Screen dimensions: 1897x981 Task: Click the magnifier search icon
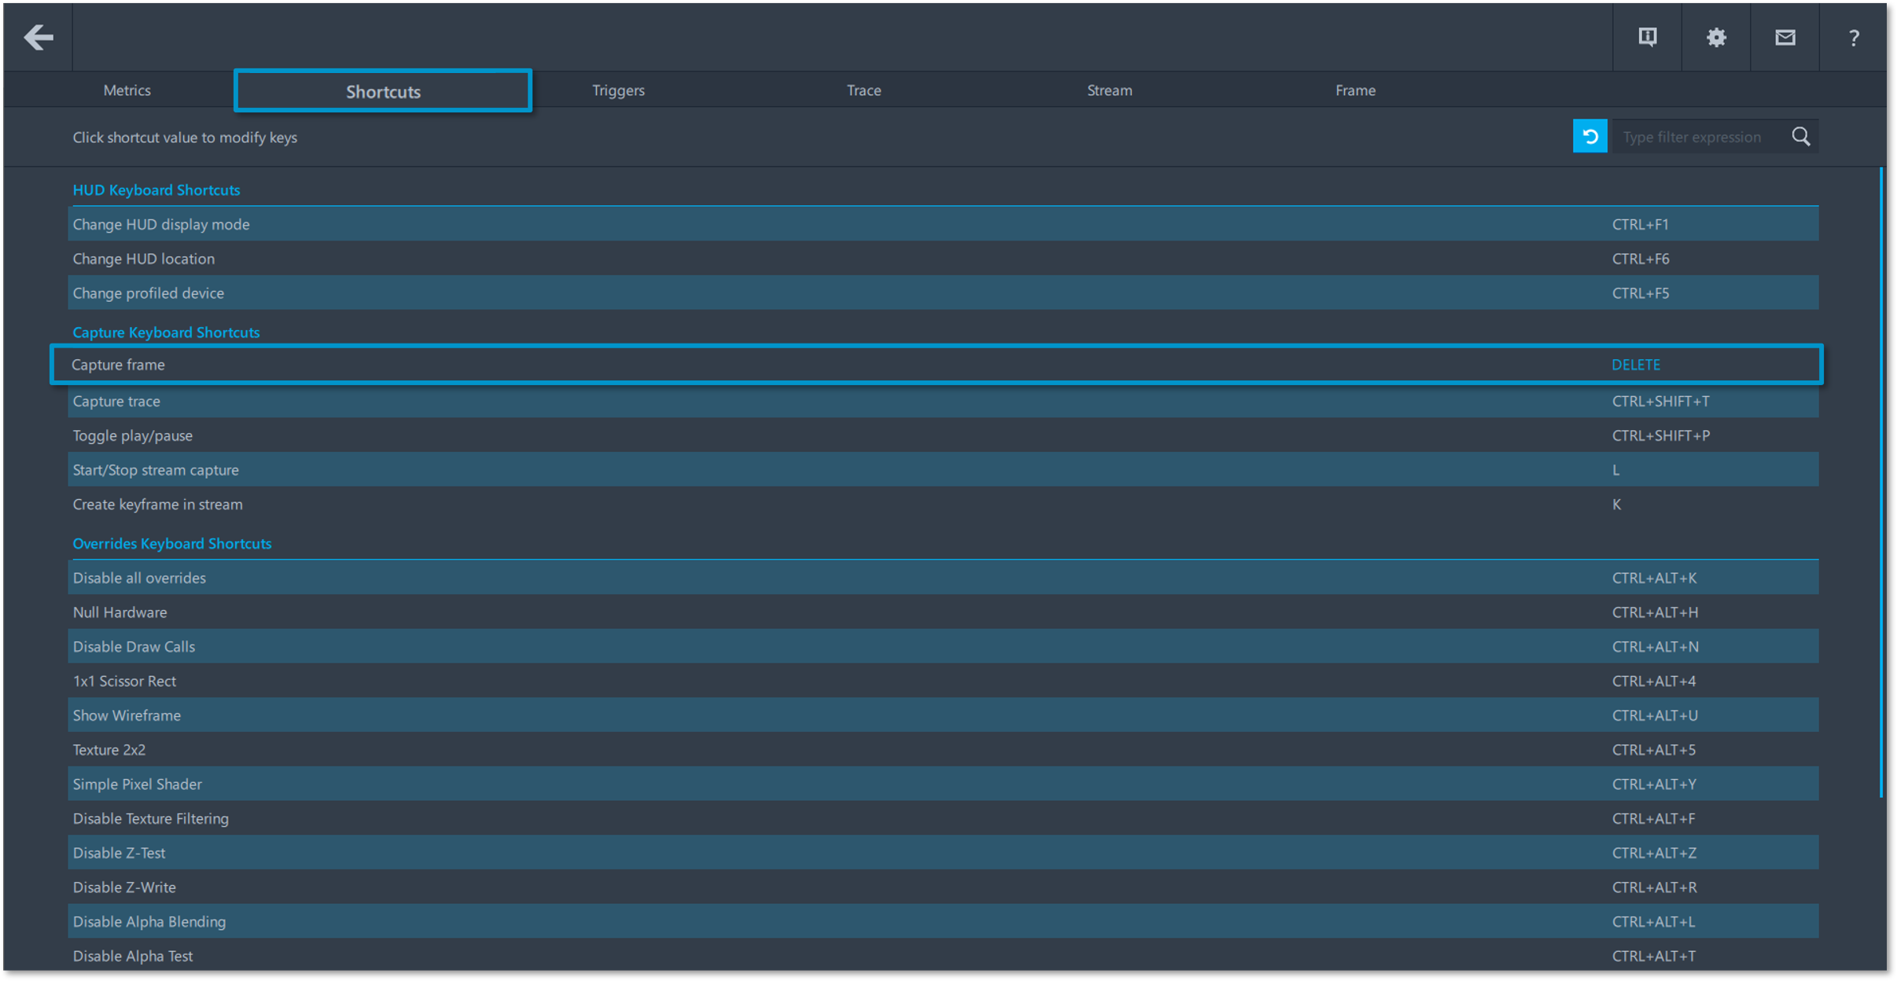[1800, 137]
